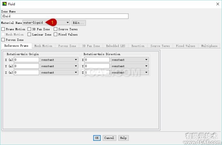The width and height of the screenshot is (222, 145).
Task: Confirm with the OK button
Action: click(x=97, y=138)
